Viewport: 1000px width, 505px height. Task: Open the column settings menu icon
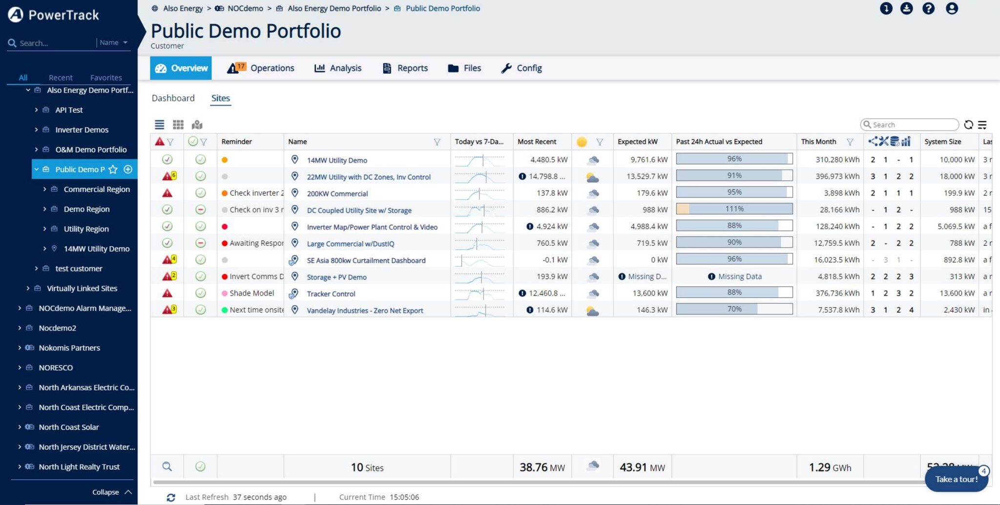982,125
